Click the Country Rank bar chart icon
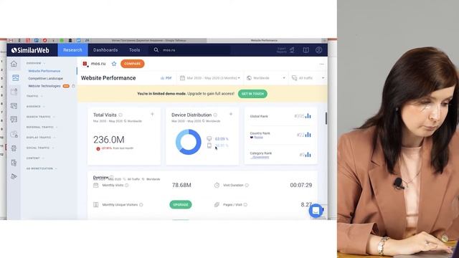The height and width of the screenshot is (258, 459). pyautogui.click(x=308, y=135)
